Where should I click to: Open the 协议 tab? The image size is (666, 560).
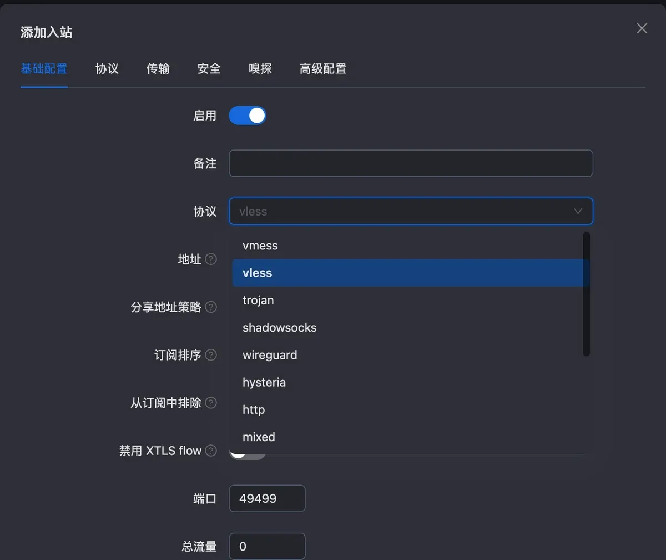[x=107, y=69]
